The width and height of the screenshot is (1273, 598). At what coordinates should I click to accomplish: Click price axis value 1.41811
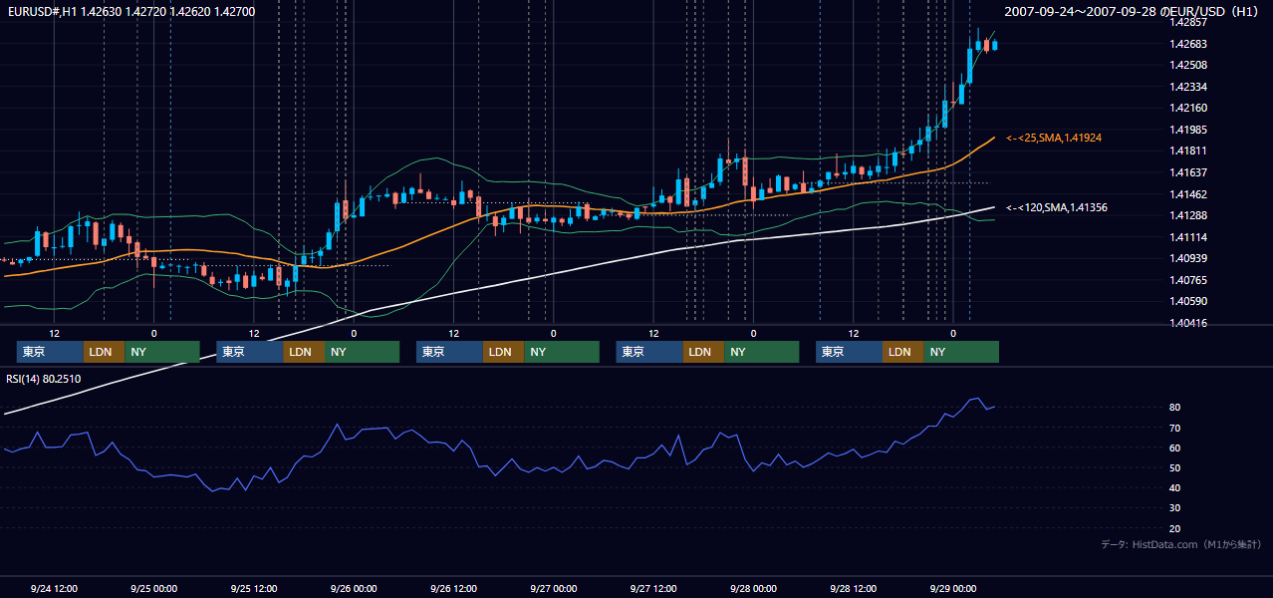1187,150
